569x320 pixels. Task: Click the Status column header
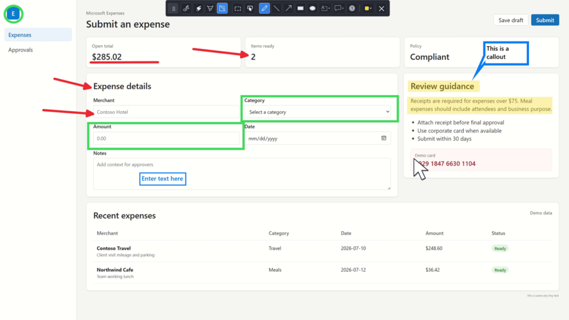click(x=498, y=233)
